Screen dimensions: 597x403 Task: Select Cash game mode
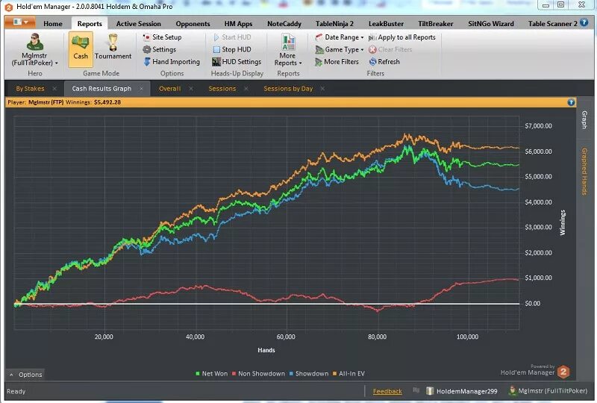click(x=81, y=49)
